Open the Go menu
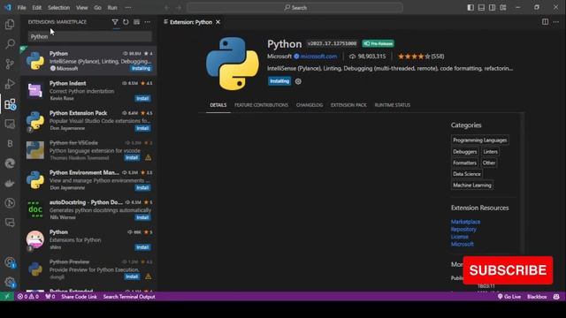 (98, 8)
